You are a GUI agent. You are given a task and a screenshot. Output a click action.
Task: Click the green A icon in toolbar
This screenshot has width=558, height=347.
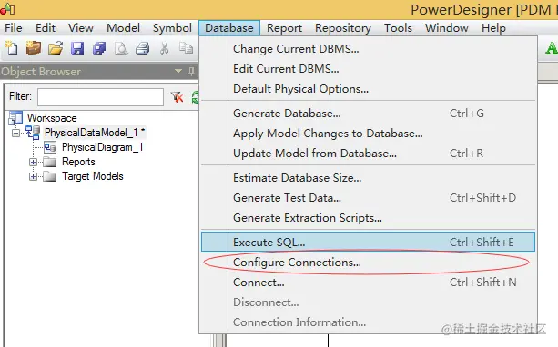552,48
